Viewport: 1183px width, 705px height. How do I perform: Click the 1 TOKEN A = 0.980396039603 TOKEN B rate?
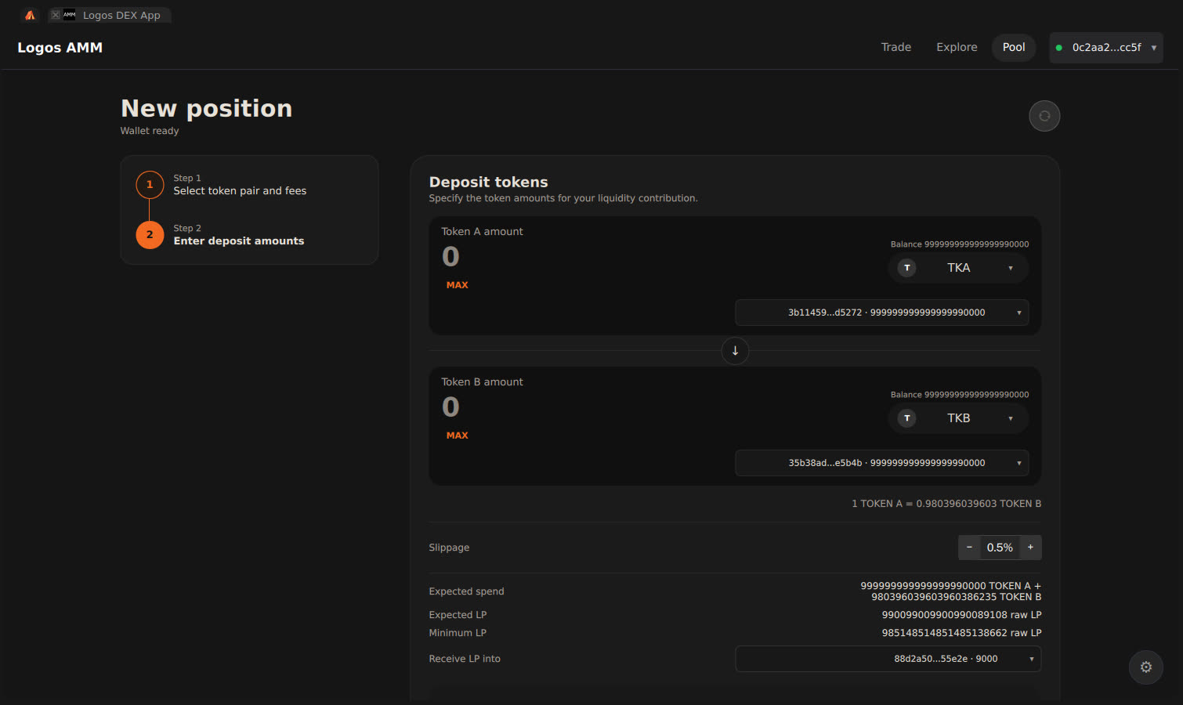tap(946, 504)
